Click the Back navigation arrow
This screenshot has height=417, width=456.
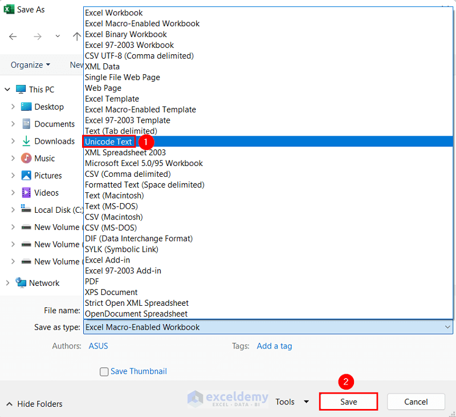(13, 37)
